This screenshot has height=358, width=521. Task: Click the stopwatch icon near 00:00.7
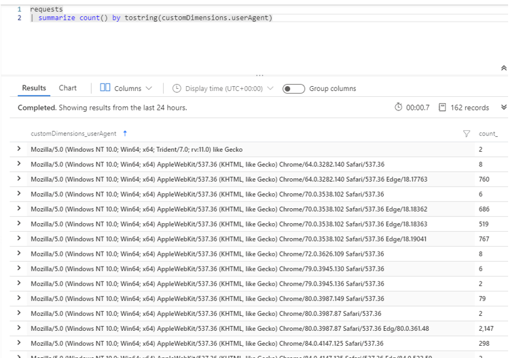point(398,107)
